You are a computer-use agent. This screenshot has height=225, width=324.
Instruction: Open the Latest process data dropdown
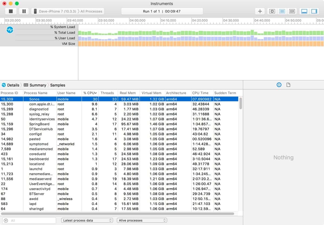click(x=87, y=220)
